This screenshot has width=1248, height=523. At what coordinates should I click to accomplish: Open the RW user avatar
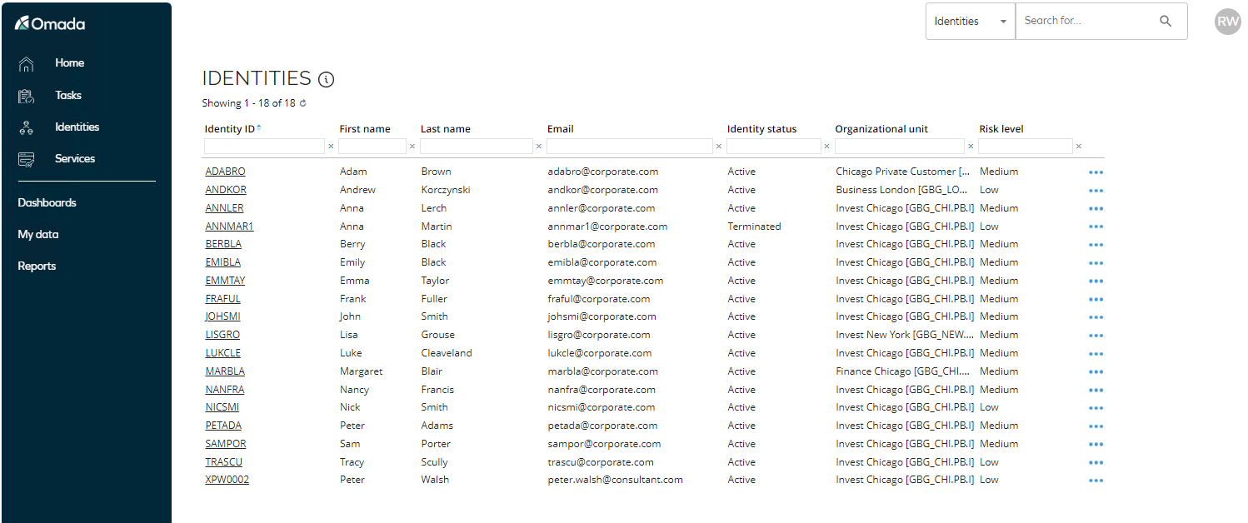pos(1228,22)
